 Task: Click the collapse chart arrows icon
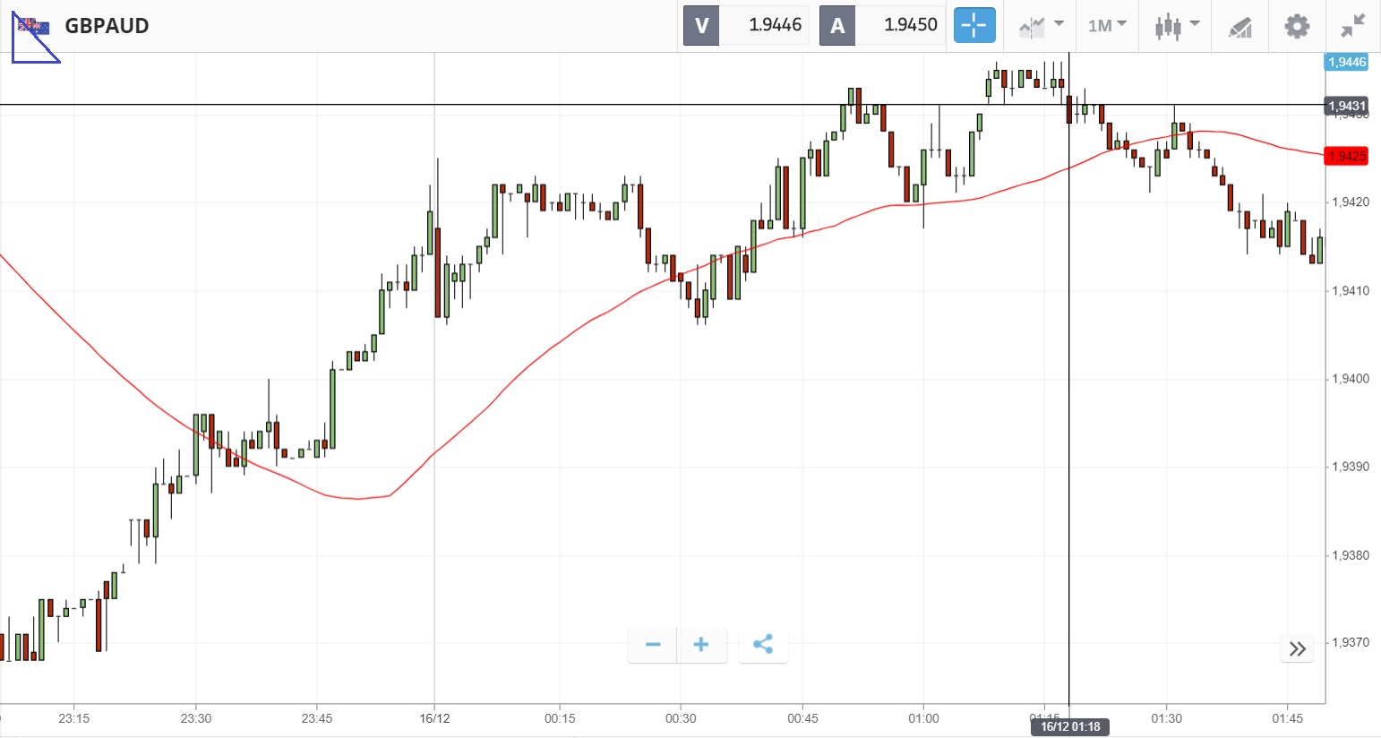1352,25
